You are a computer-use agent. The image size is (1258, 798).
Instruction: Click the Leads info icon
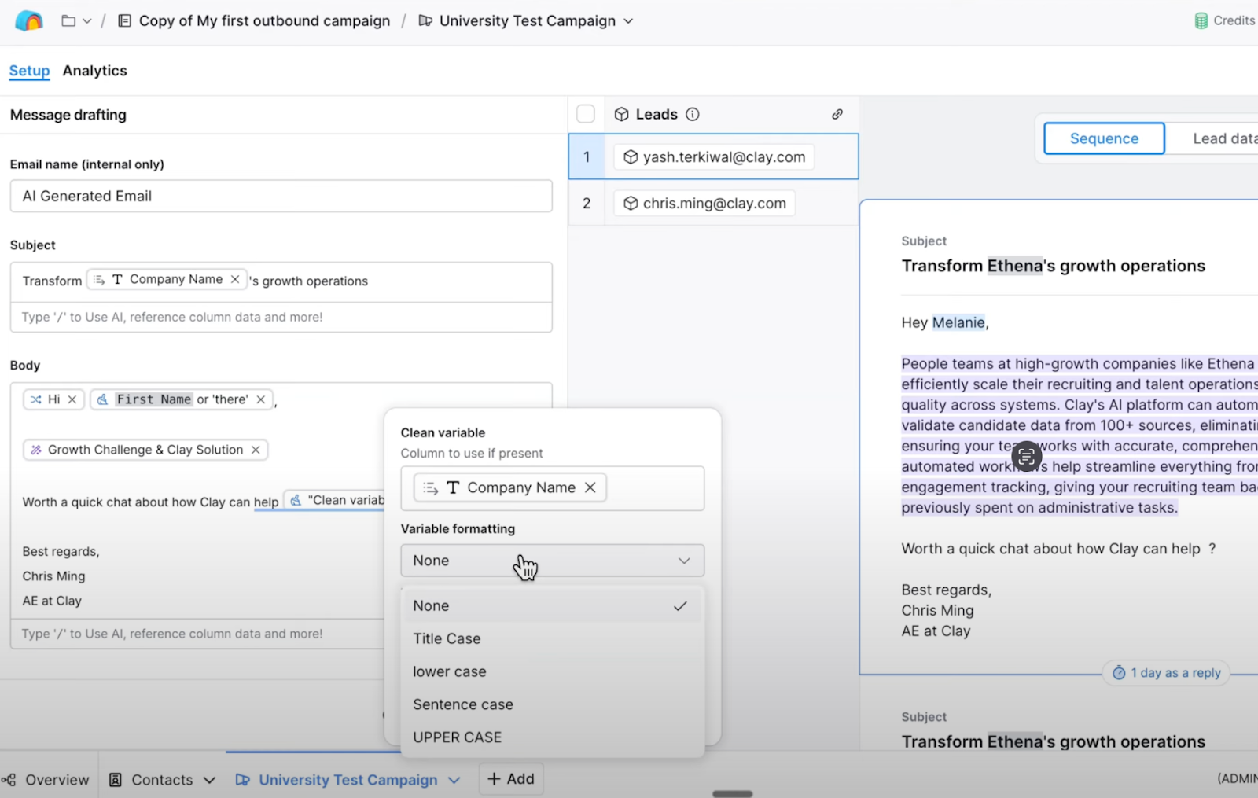(692, 114)
